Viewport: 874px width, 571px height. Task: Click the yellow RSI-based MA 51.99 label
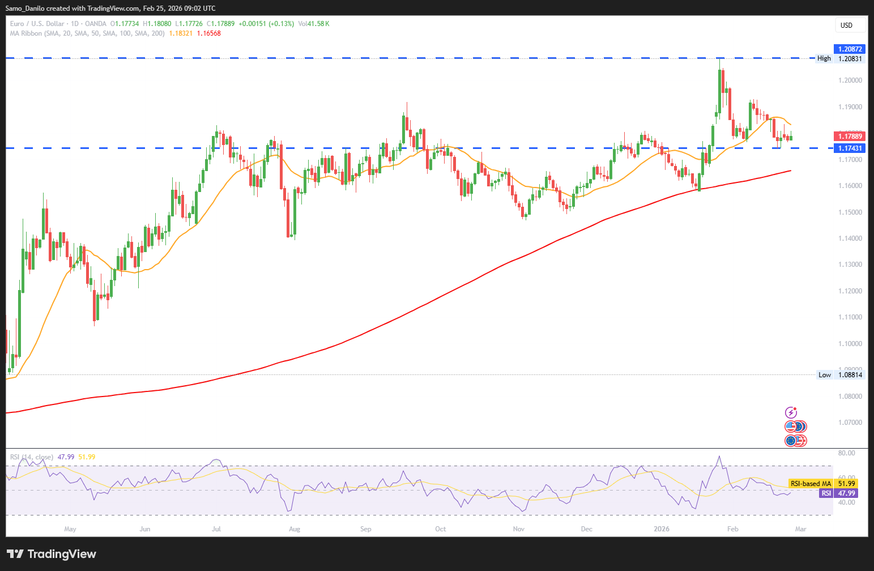(823, 484)
